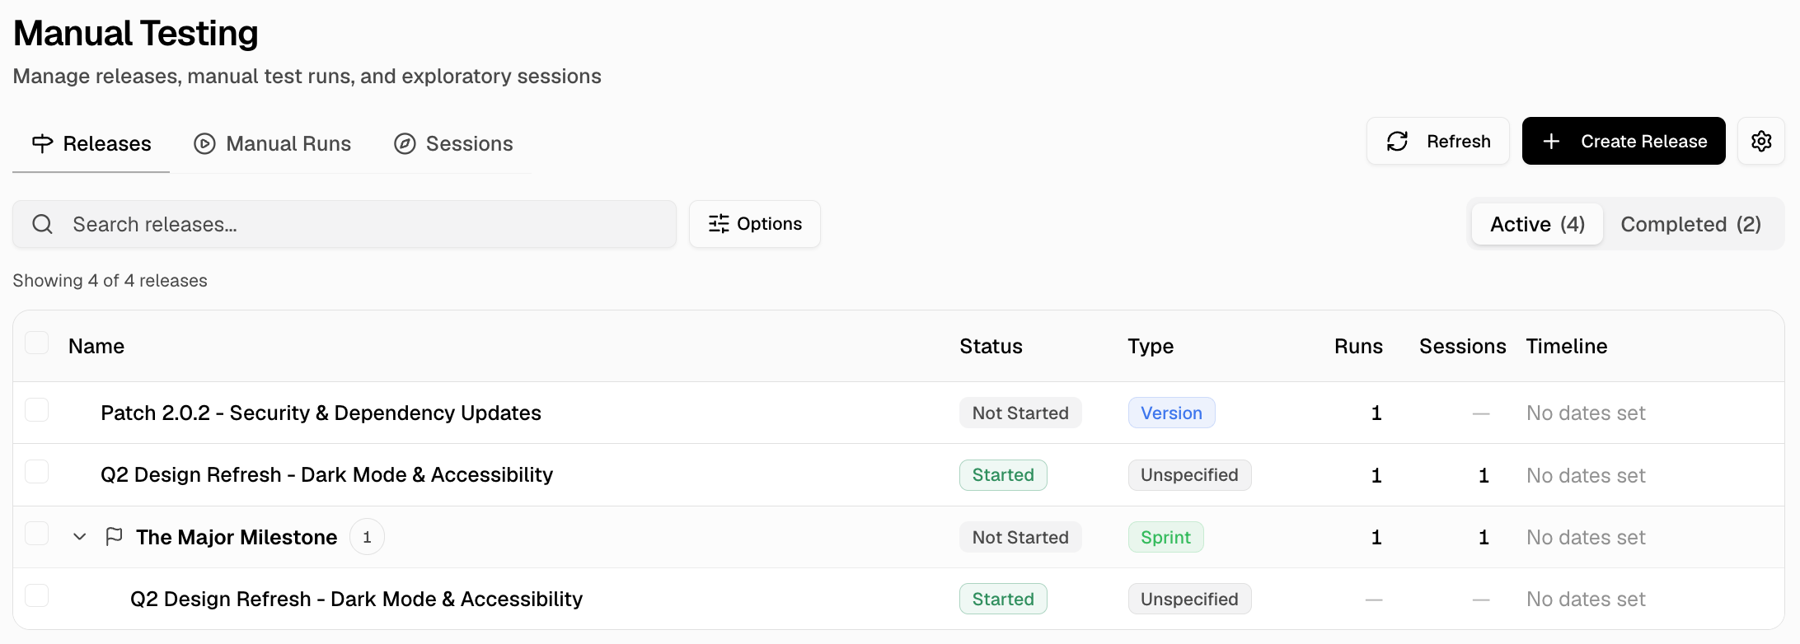The image size is (1800, 644).
Task: Click the Refresh button
Action: (x=1437, y=141)
